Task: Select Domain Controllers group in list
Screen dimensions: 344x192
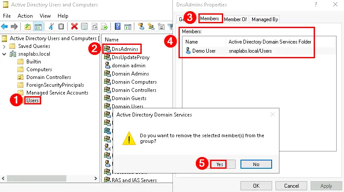Action: coord(134,90)
